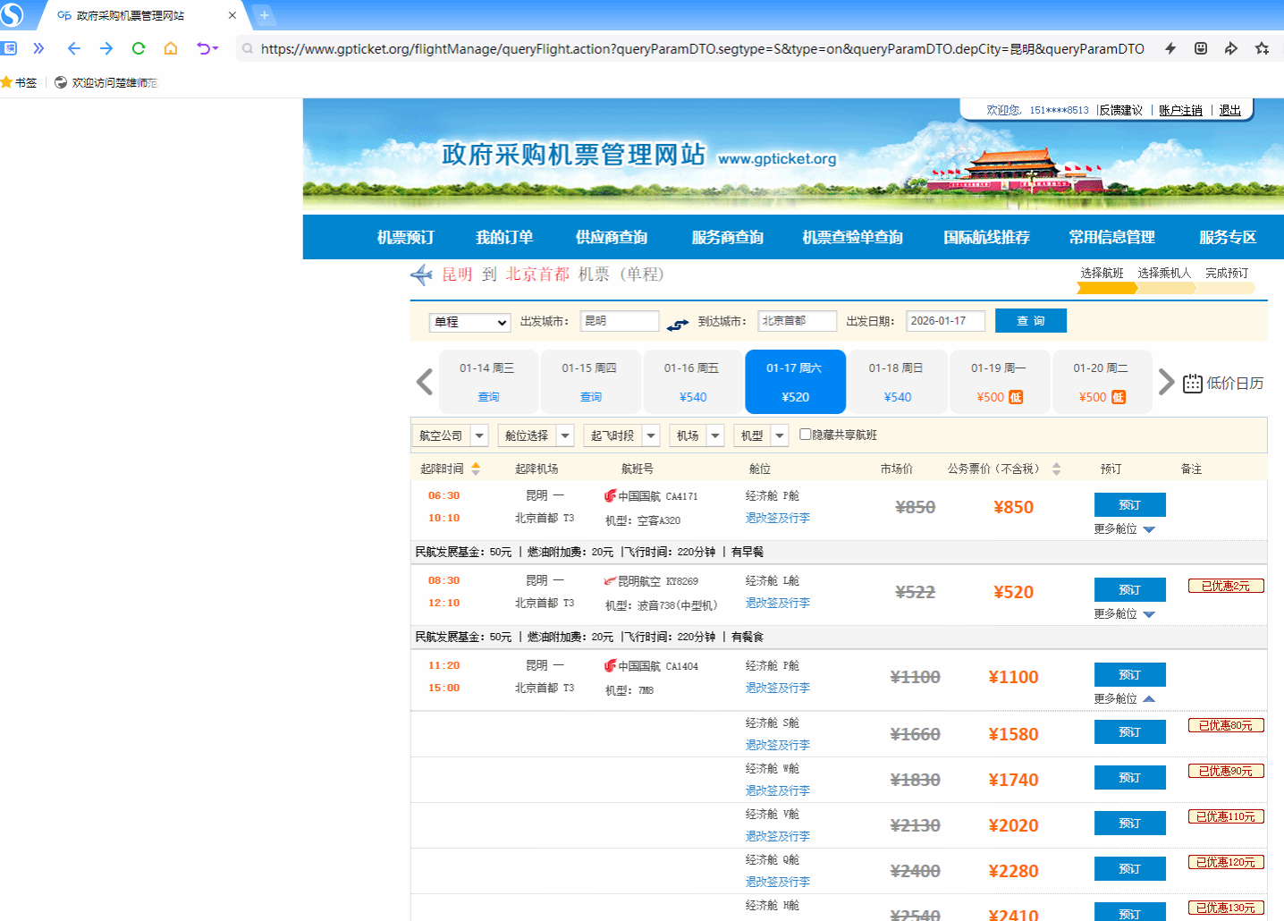
Task: Click the 已优惠80元 discount tag
Action: tap(1226, 725)
